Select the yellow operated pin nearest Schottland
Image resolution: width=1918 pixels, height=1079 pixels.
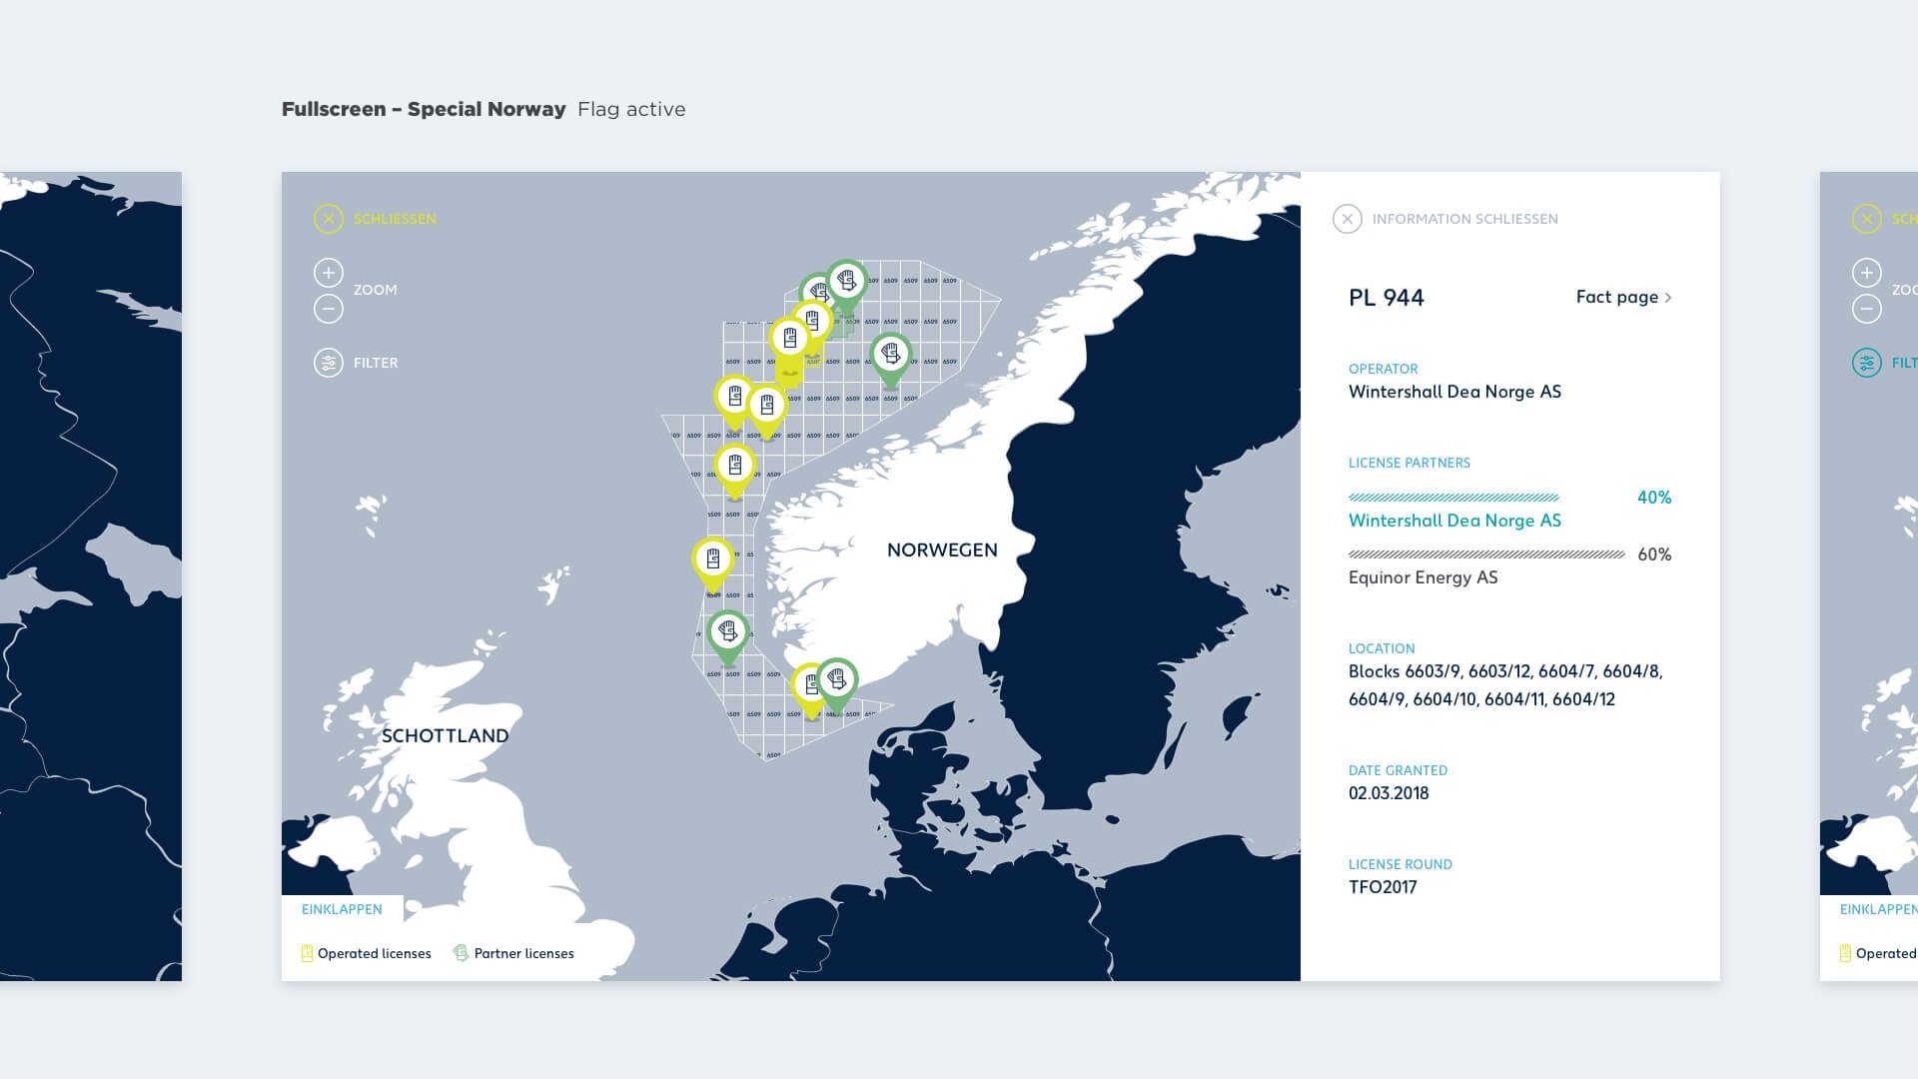[x=713, y=561]
